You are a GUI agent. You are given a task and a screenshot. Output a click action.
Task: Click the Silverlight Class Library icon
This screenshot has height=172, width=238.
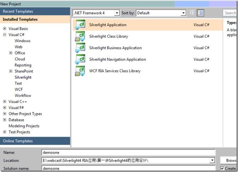80,36
